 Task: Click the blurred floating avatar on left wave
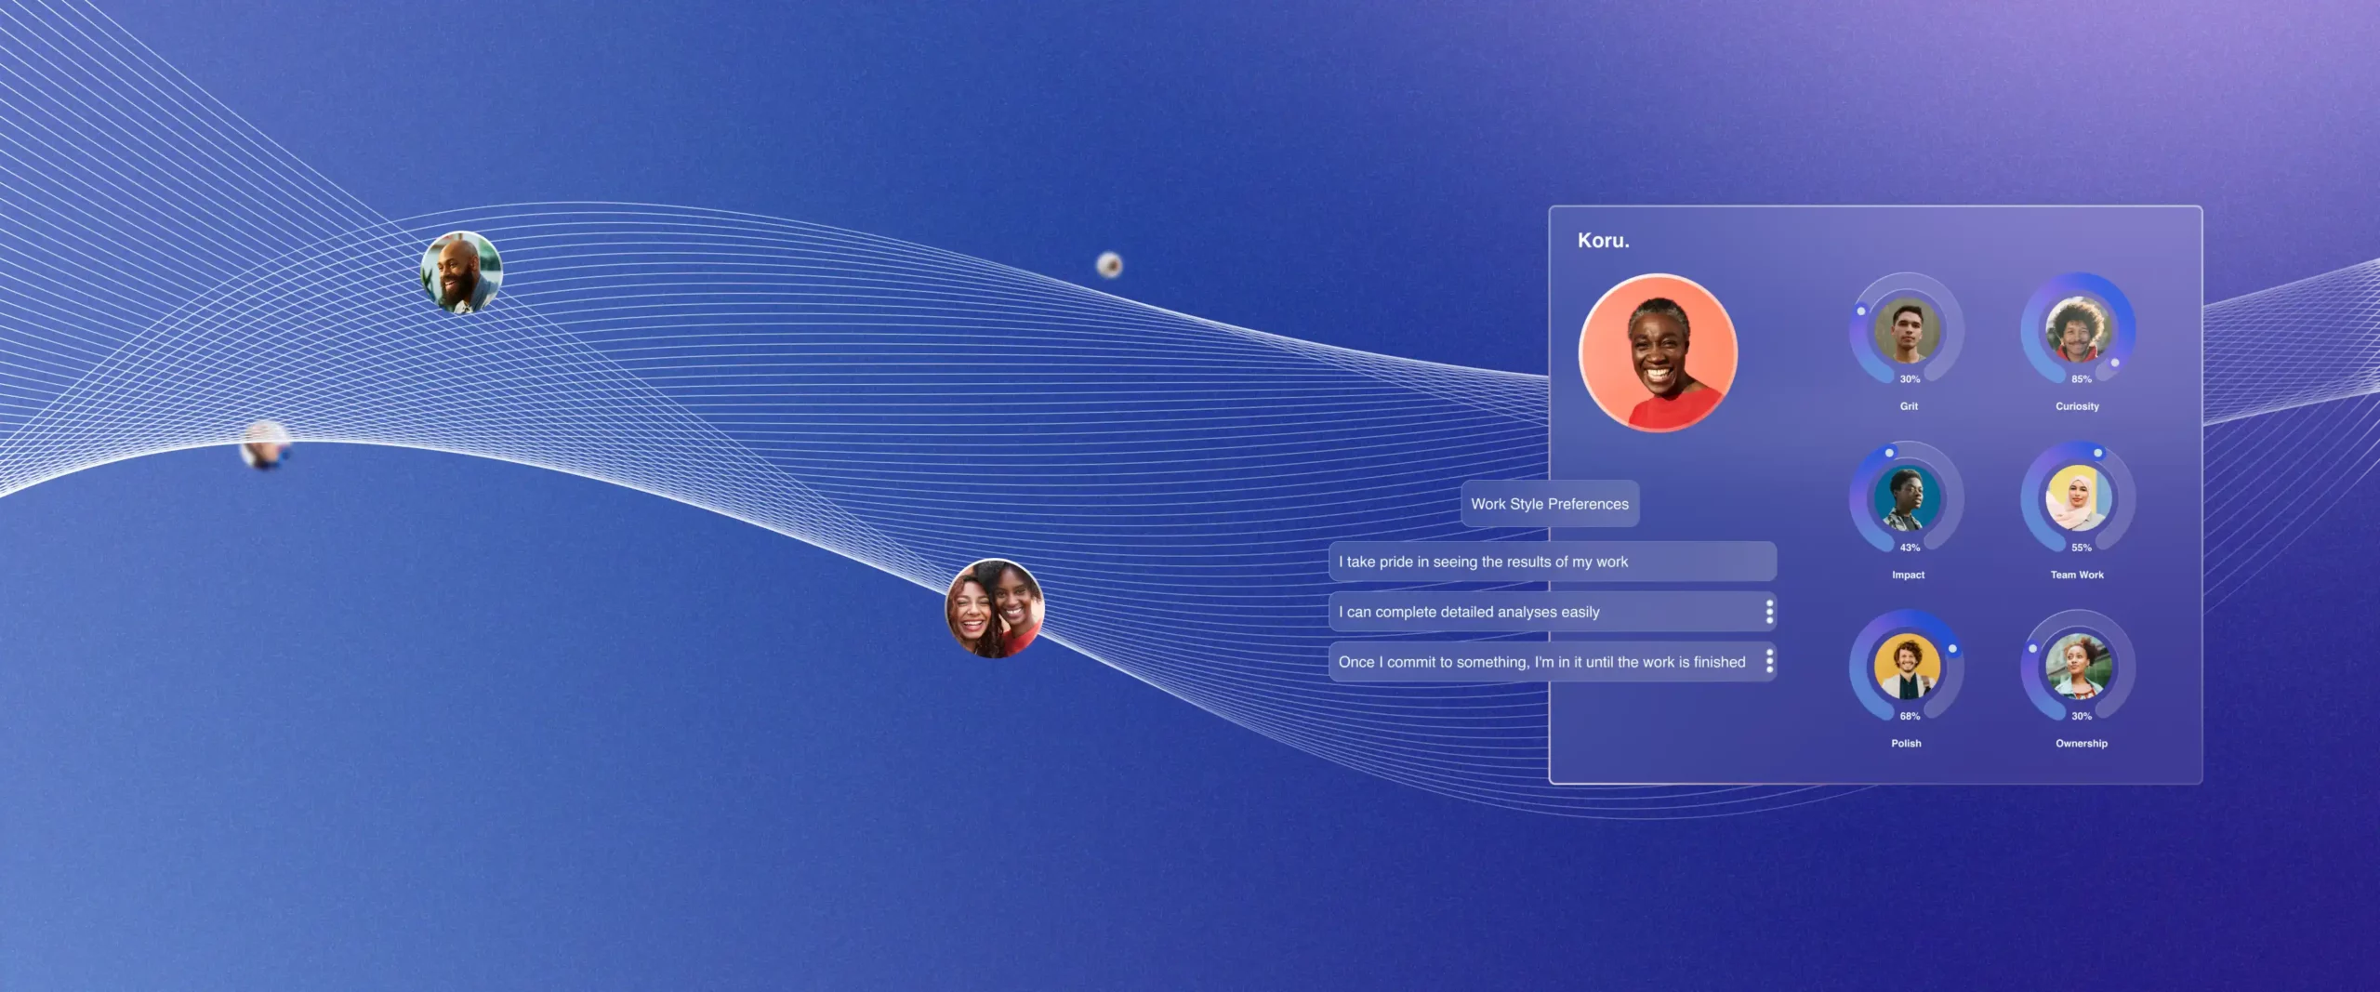(x=265, y=445)
